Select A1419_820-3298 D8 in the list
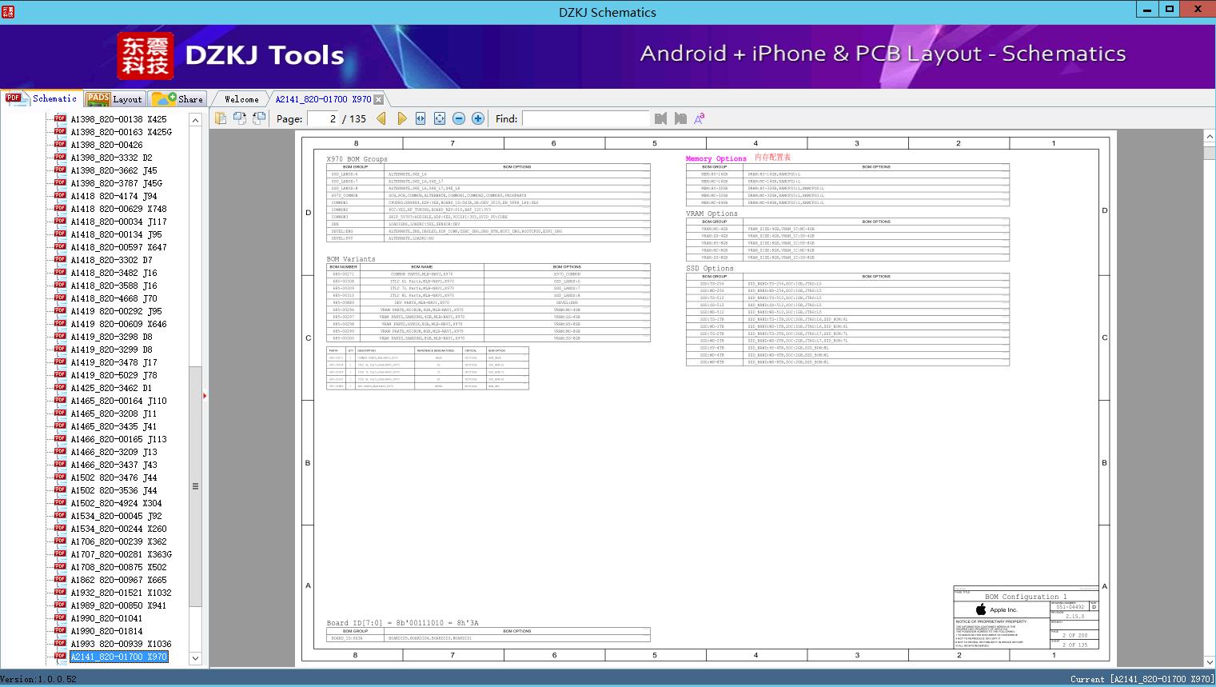1216x687 pixels. coord(111,337)
